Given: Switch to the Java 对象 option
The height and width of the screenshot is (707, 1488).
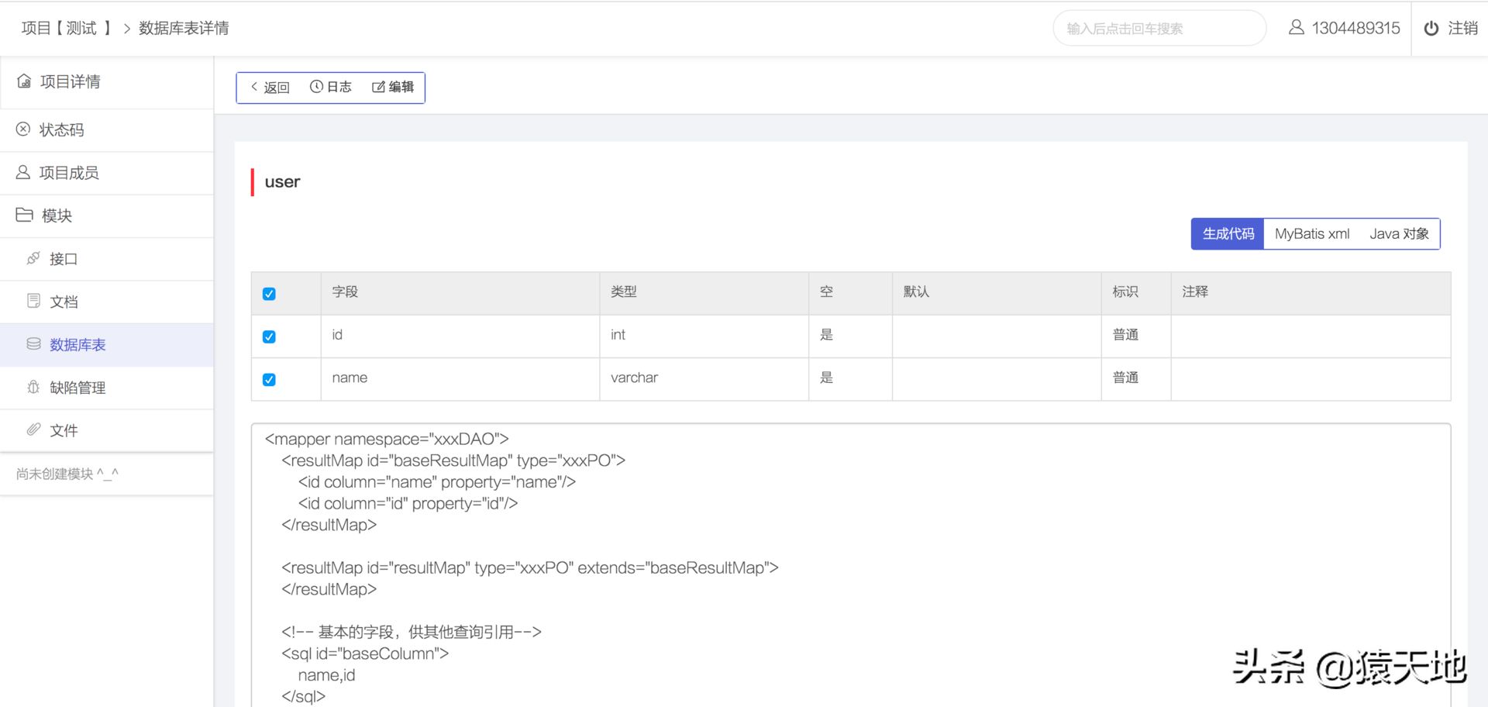Looking at the screenshot, I should click(x=1399, y=233).
